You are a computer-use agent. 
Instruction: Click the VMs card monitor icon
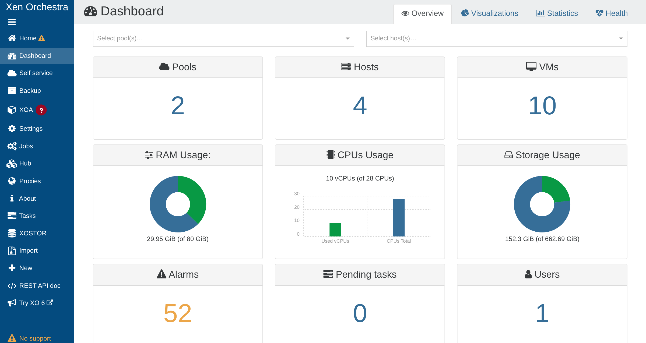(531, 66)
